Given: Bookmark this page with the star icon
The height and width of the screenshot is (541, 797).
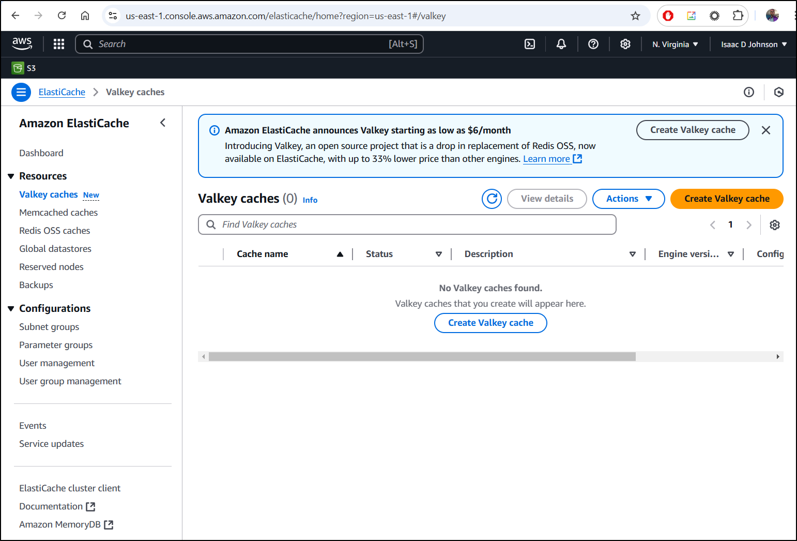Looking at the screenshot, I should pos(635,16).
